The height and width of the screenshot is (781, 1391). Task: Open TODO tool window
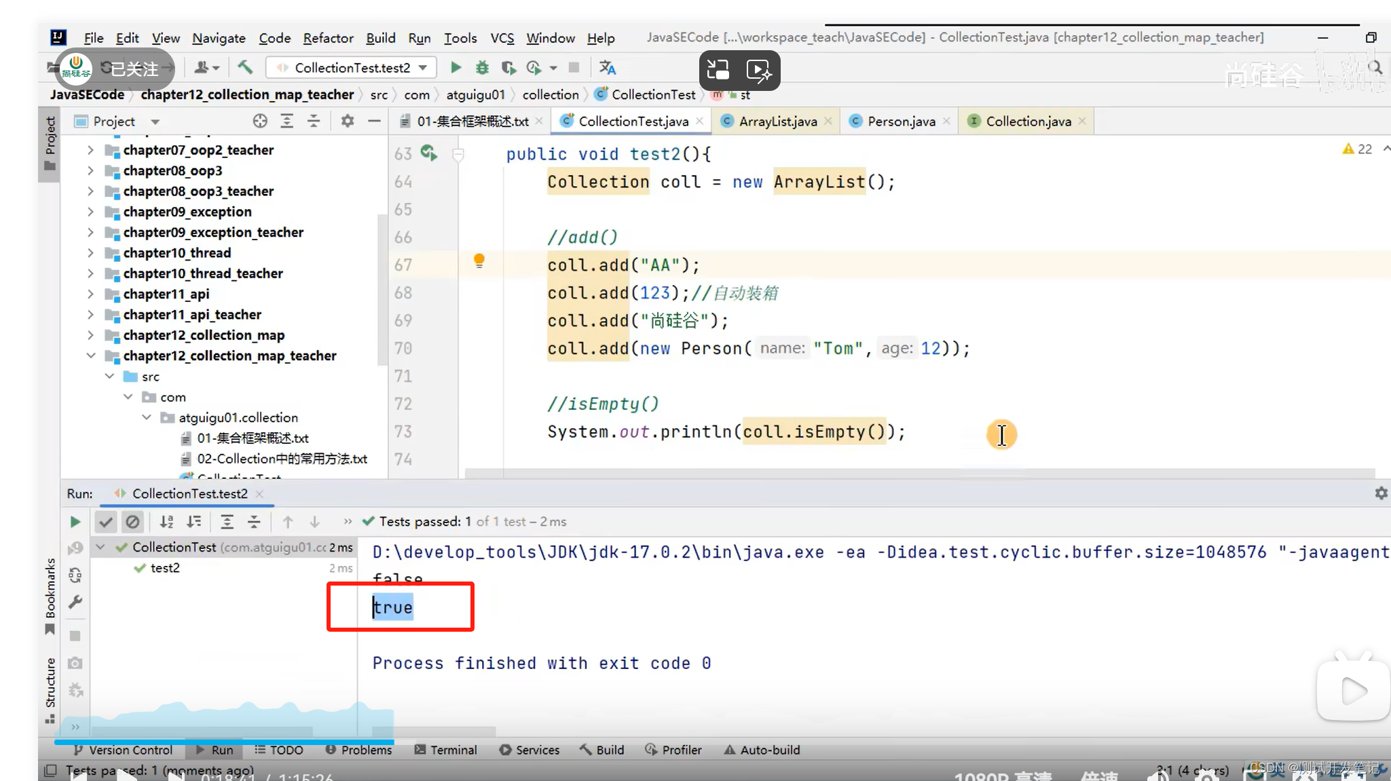coord(279,750)
